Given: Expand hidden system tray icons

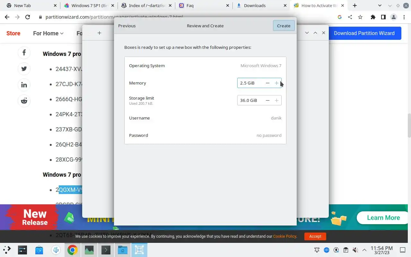Looking at the screenshot, I should (364, 250).
